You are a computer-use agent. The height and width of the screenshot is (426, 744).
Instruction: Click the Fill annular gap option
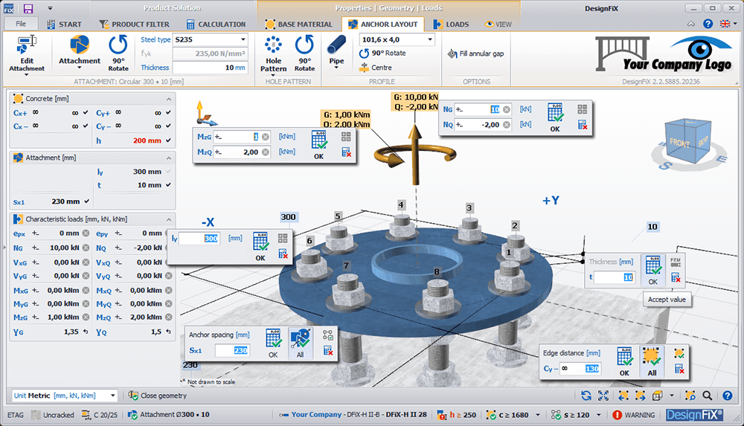coord(475,54)
